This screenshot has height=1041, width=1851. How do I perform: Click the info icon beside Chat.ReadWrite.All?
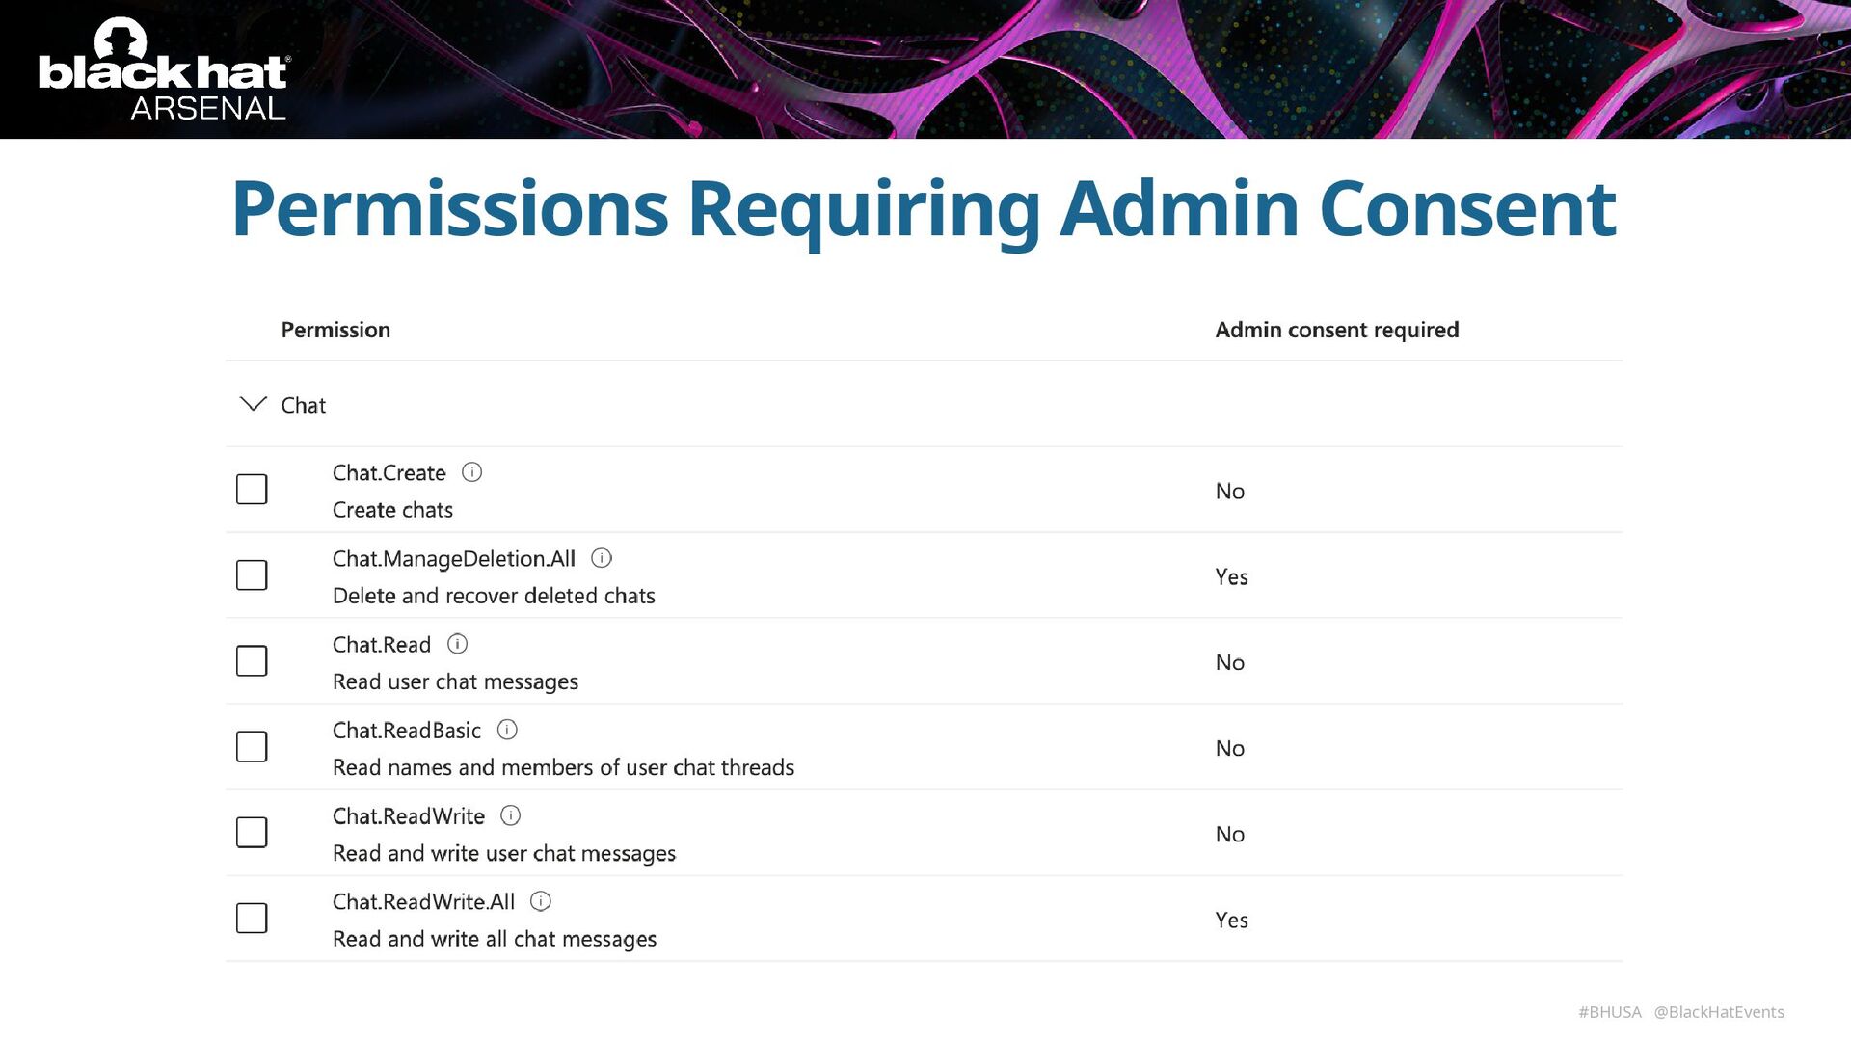[x=541, y=901]
